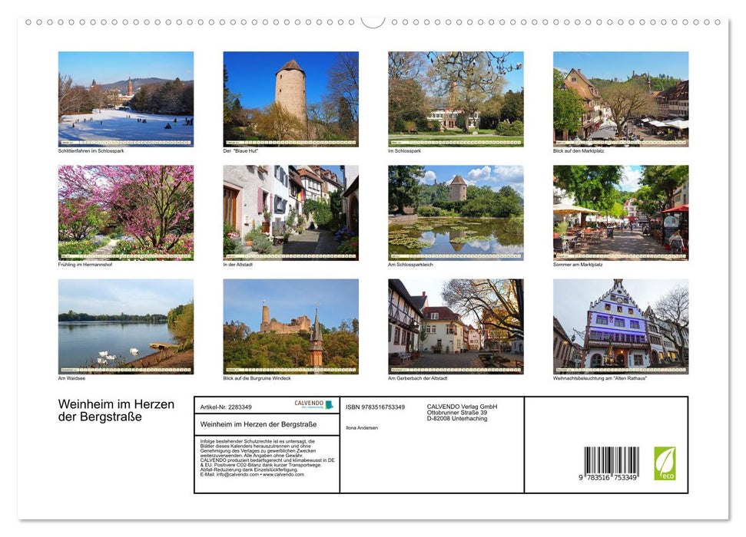This screenshot has width=746, height=537.
Task: Select the Blaue Hut tower photo
Action: 290,99
